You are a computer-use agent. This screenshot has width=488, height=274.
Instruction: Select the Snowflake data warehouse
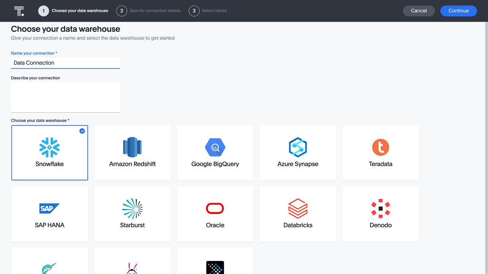[49, 153]
